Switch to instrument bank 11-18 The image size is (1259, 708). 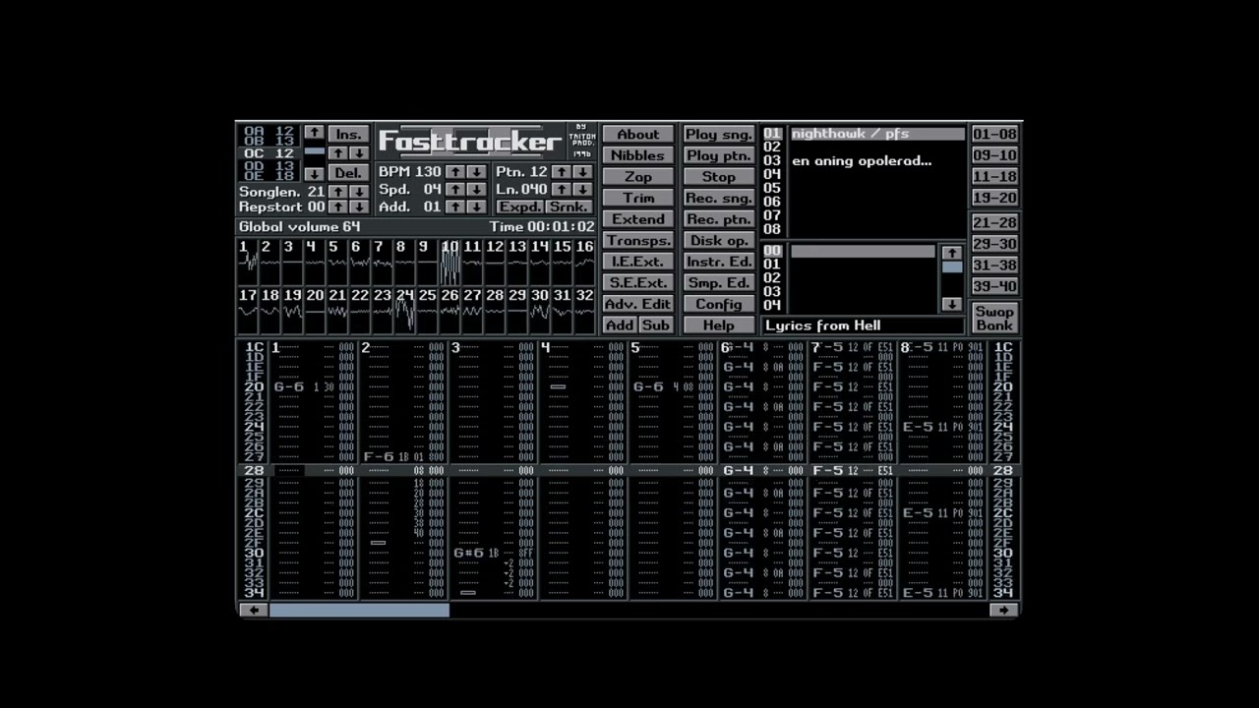click(x=994, y=176)
